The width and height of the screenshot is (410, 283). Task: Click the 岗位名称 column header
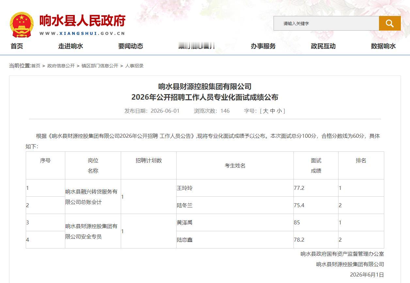(93, 165)
